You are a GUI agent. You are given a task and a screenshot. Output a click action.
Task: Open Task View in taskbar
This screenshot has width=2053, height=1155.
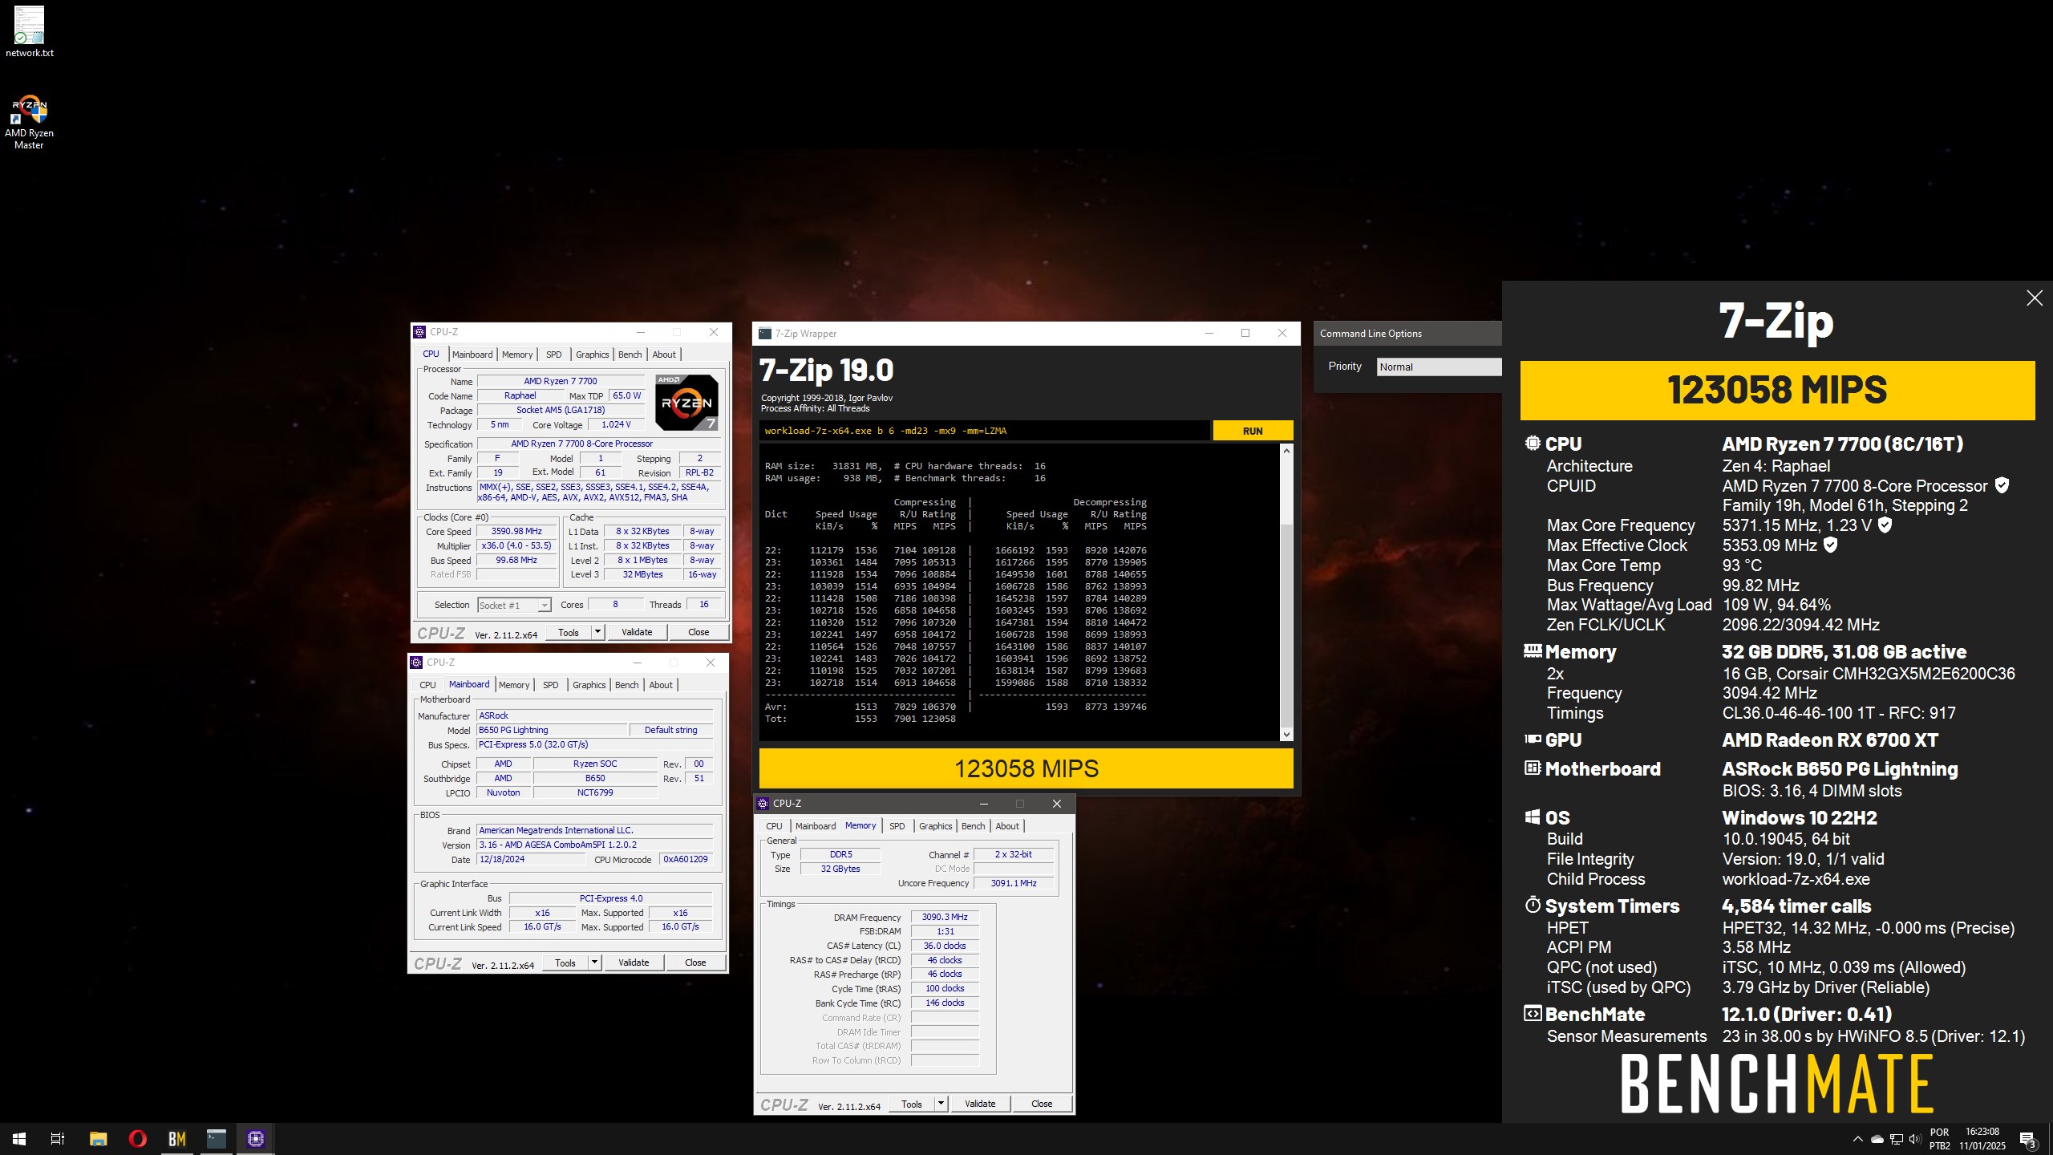[x=58, y=1138]
